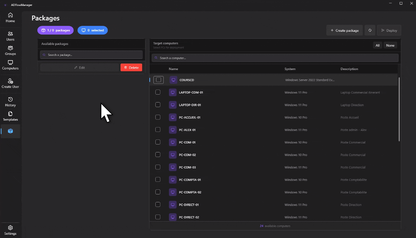
Task: Open the Create User section
Action: point(10,83)
